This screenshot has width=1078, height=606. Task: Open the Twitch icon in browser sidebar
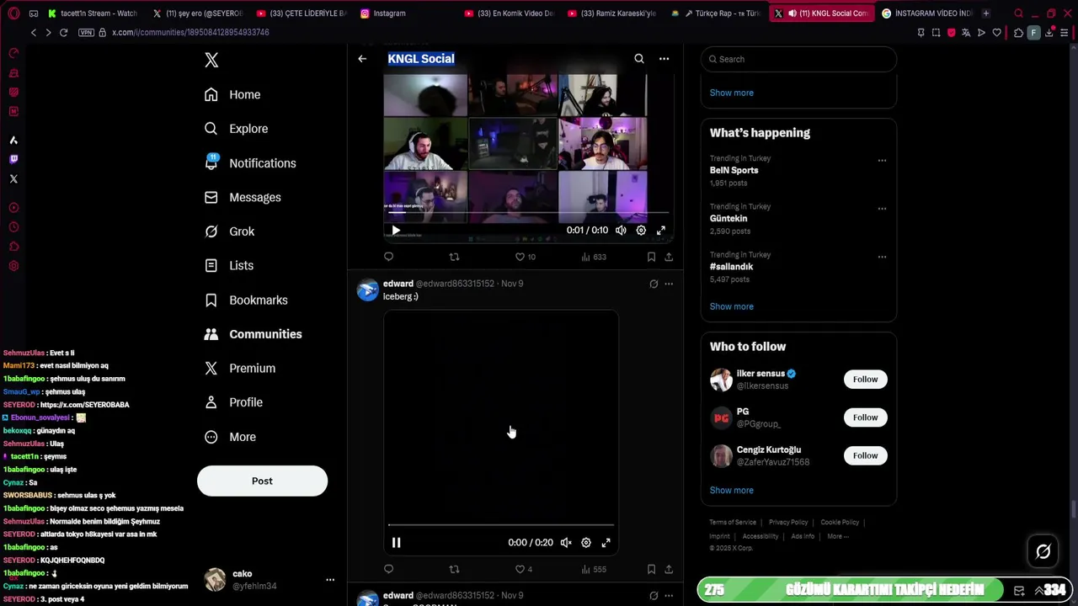[13, 159]
